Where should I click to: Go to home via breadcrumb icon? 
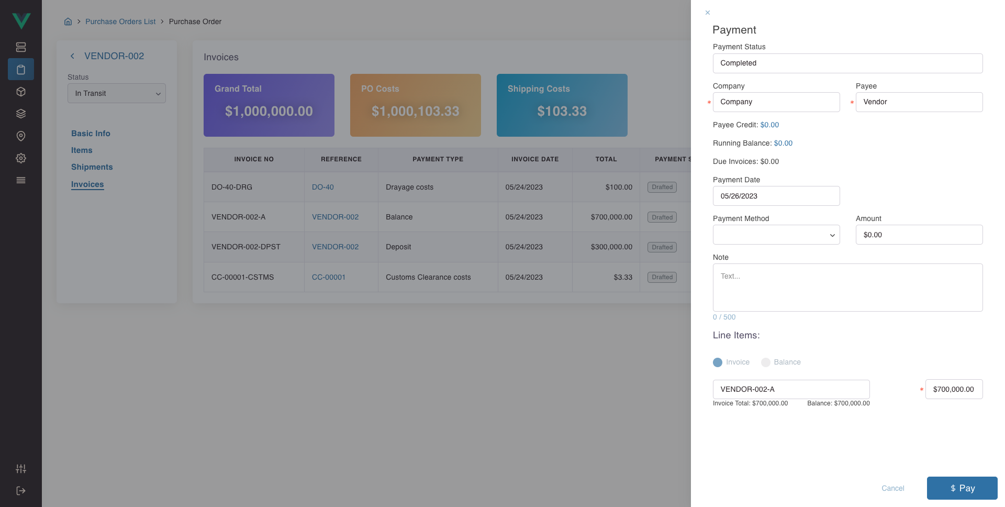point(68,21)
